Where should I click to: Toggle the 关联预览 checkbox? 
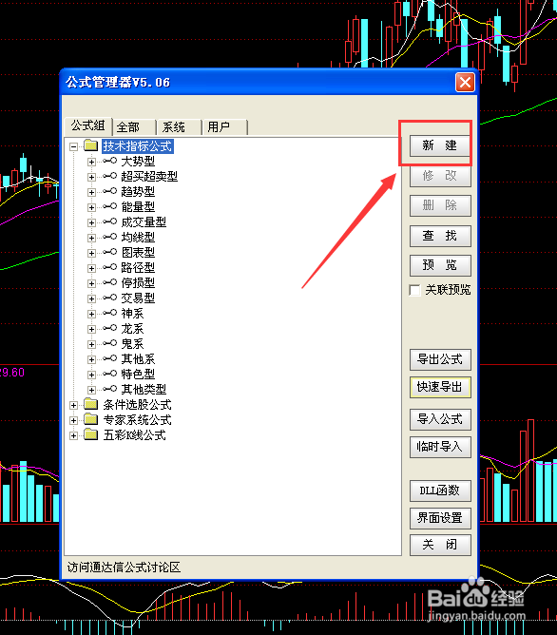[x=415, y=290]
